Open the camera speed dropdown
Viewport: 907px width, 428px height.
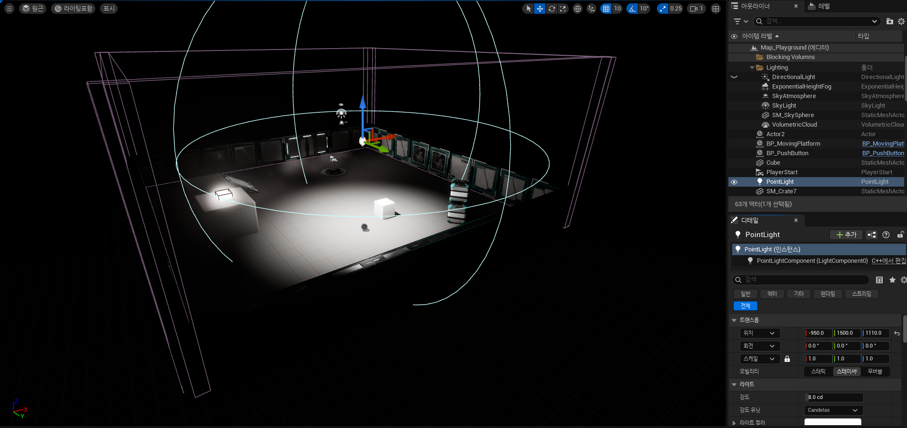[697, 9]
